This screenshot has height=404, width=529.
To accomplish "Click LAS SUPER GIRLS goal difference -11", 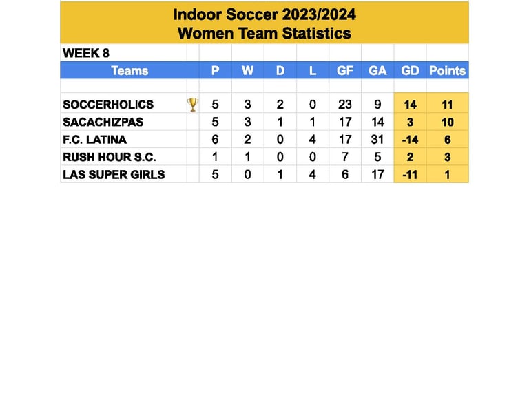I will point(410,175).
